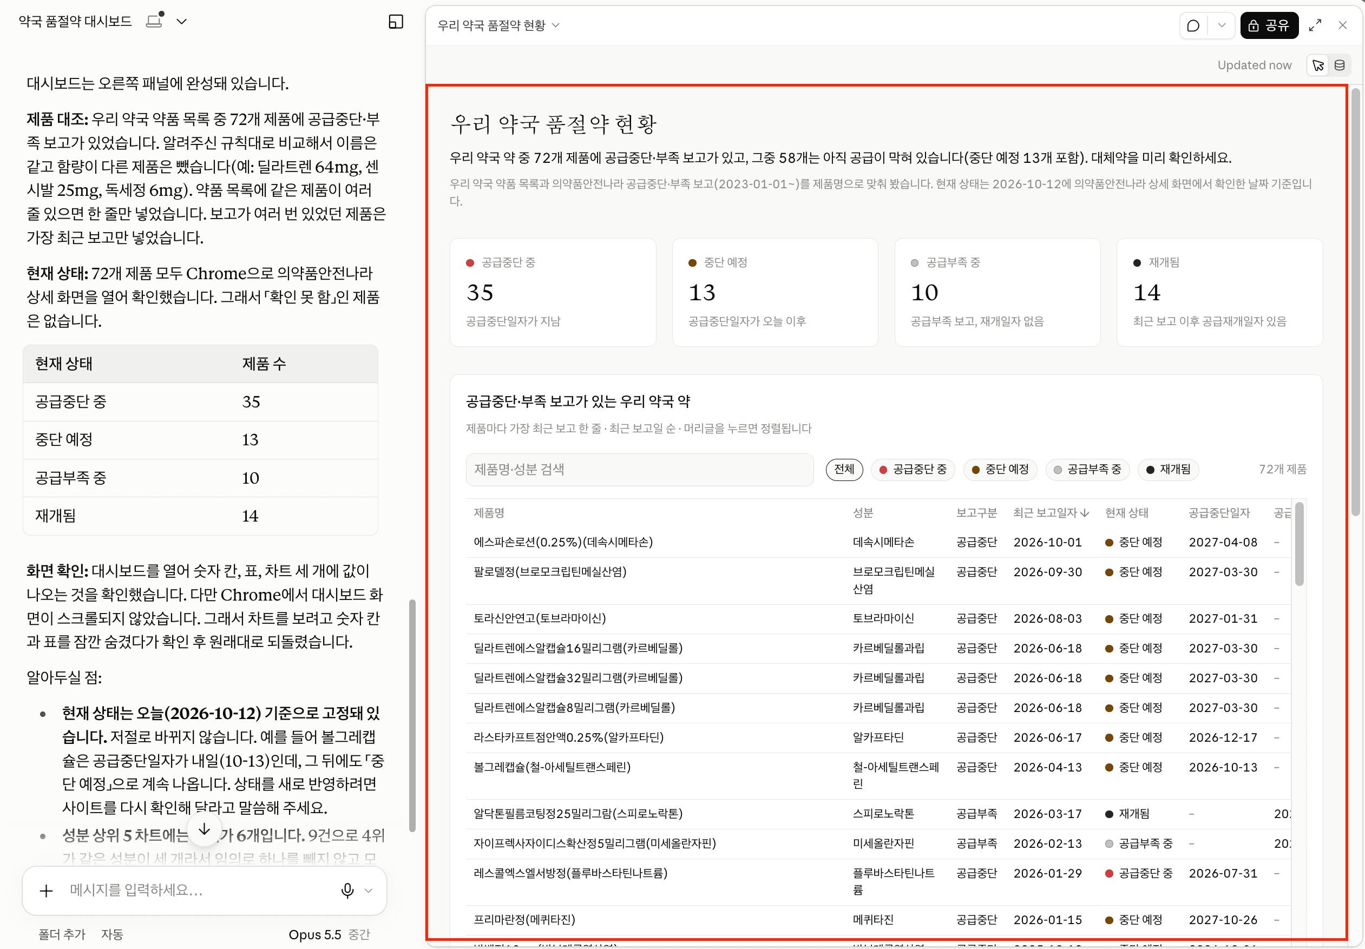Click the 공유 share button
This screenshot has height=949, width=1365.
(x=1269, y=25)
